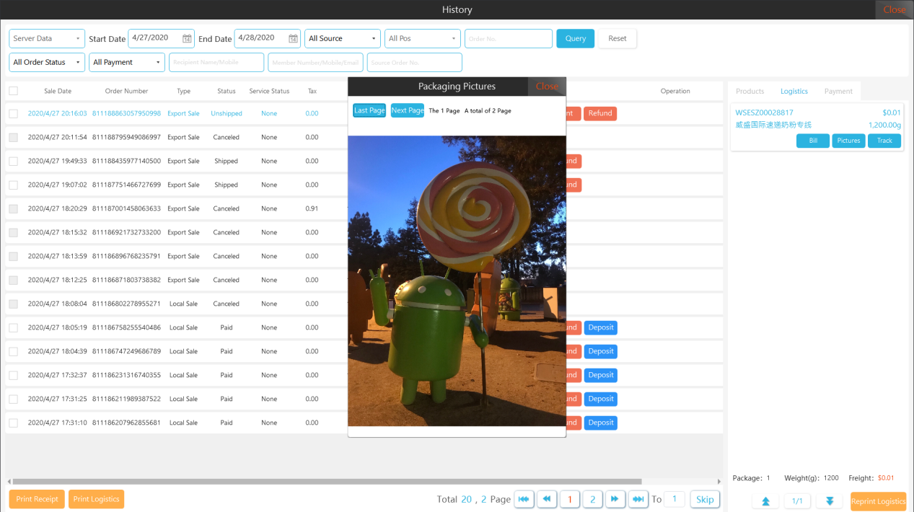Go to previous page using rewind icon
Screen dimensions: 914x512
tap(547, 499)
